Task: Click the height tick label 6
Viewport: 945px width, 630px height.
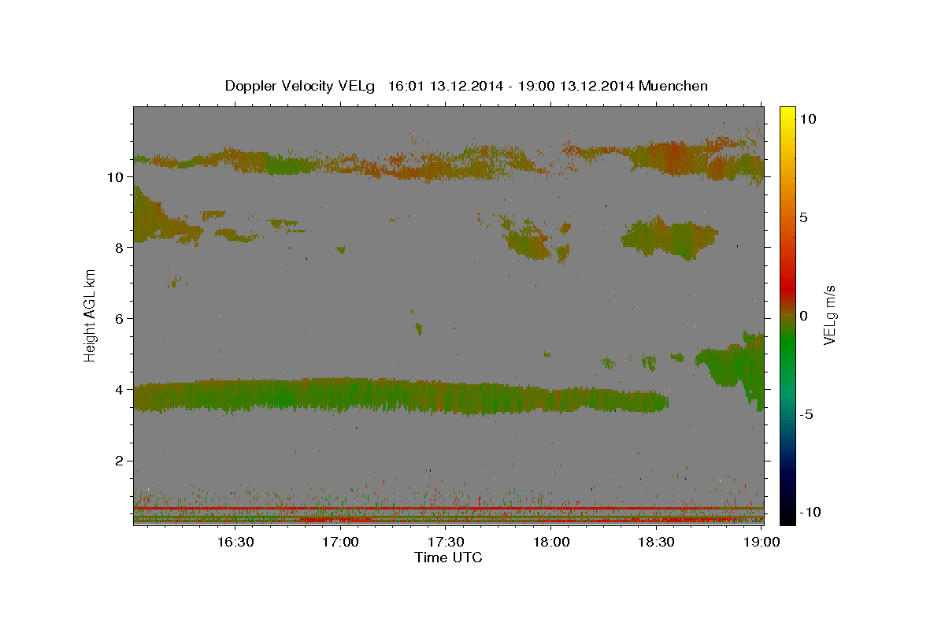Action: point(120,318)
